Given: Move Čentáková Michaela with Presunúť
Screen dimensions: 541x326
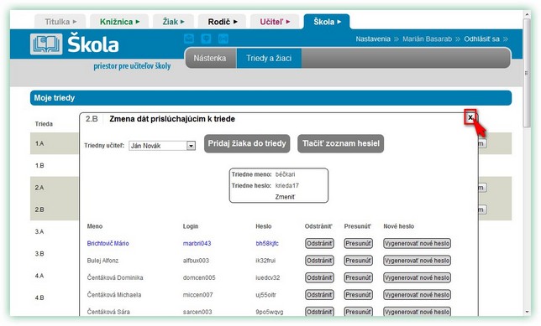Looking at the screenshot, I should pyautogui.click(x=358, y=295).
